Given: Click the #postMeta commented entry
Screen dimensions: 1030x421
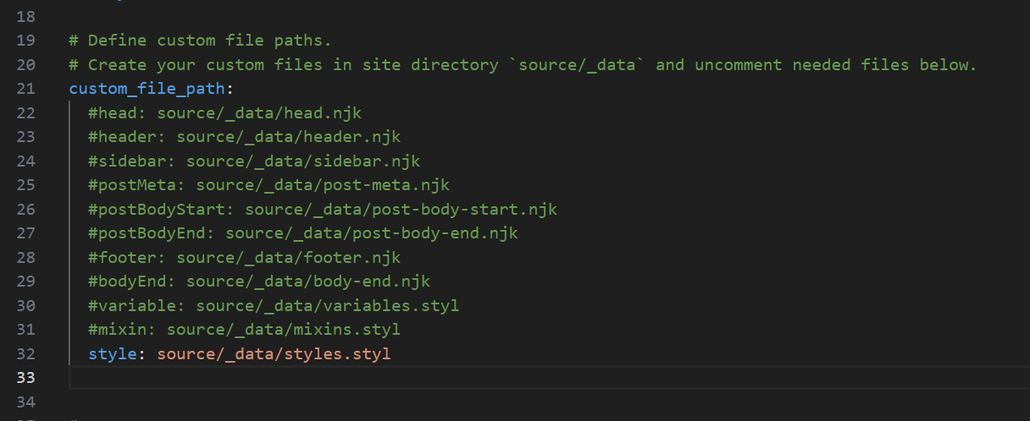Looking at the screenshot, I should pos(269,184).
